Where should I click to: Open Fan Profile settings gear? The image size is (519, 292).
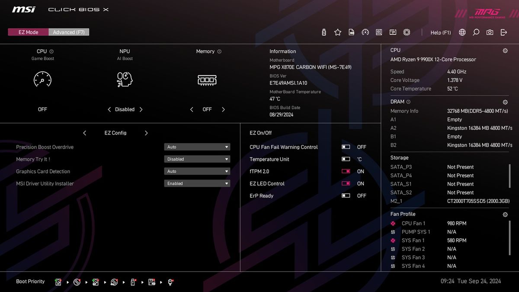pos(505,215)
